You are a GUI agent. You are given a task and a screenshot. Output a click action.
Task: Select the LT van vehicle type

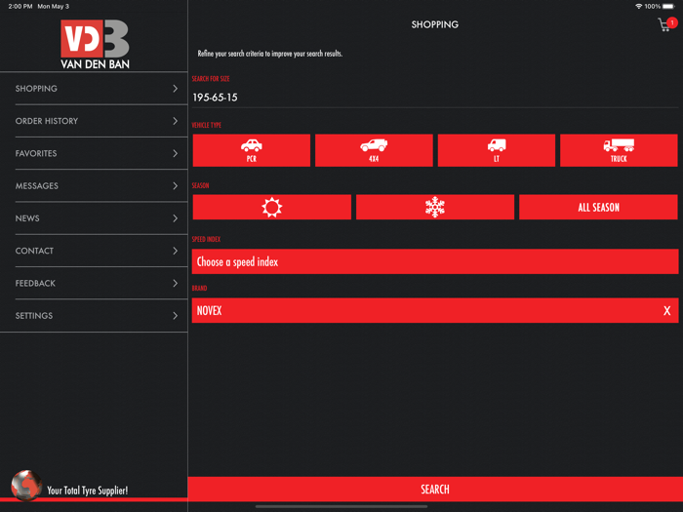496,150
